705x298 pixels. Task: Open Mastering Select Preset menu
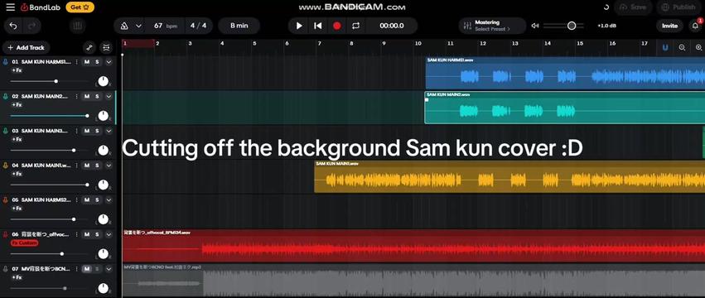point(492,26)
